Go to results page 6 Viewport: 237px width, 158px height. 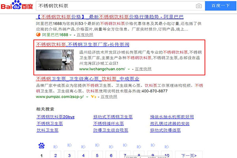[111, 154]
